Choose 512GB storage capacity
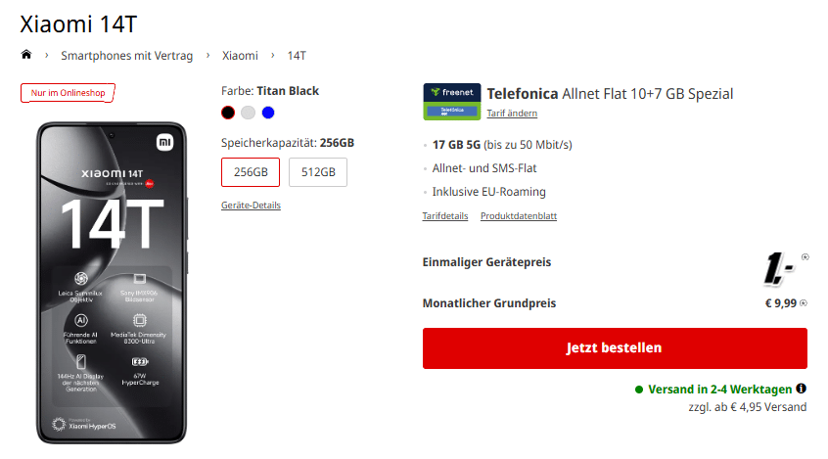Image resolution: width=828 pixels, height=459 pixels. point(318,172)
